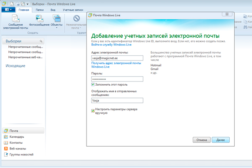The width and height of the screenshot is (252, 168).
Task: Click the Далее button
Action: pos(220,140)
